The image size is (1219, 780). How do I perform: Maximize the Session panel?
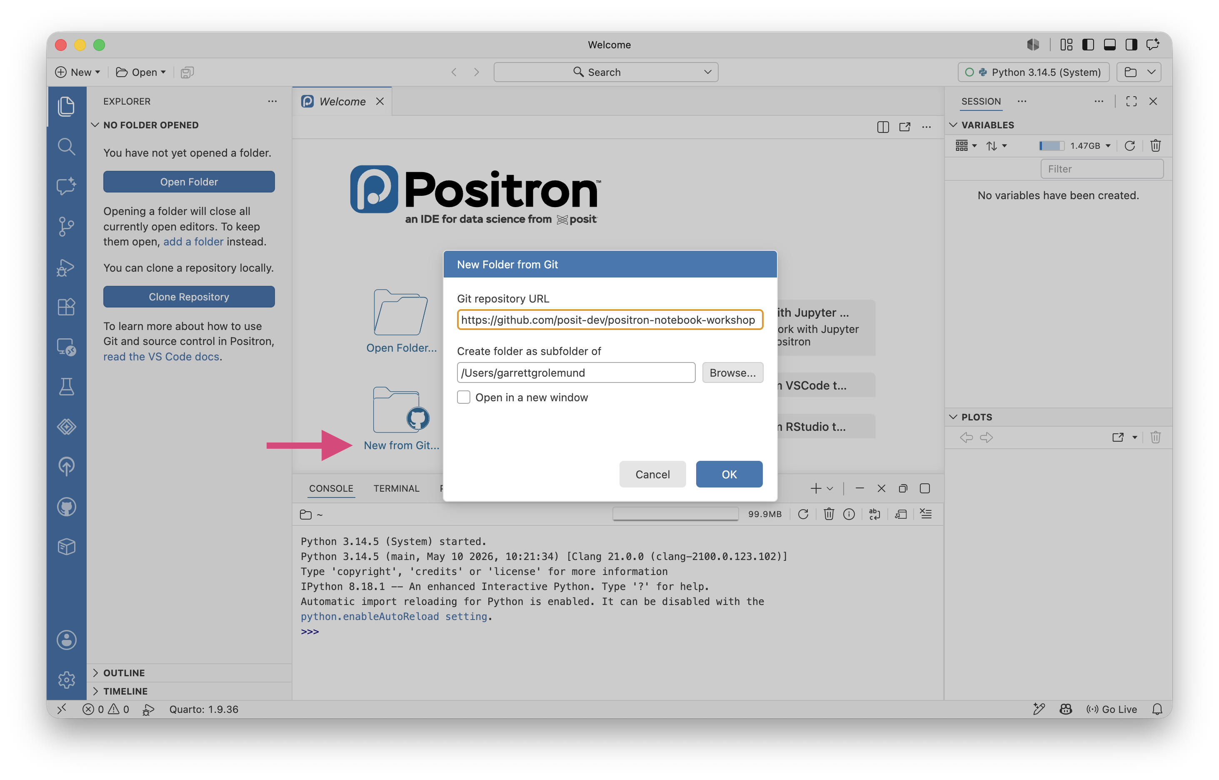(1131, 101)
